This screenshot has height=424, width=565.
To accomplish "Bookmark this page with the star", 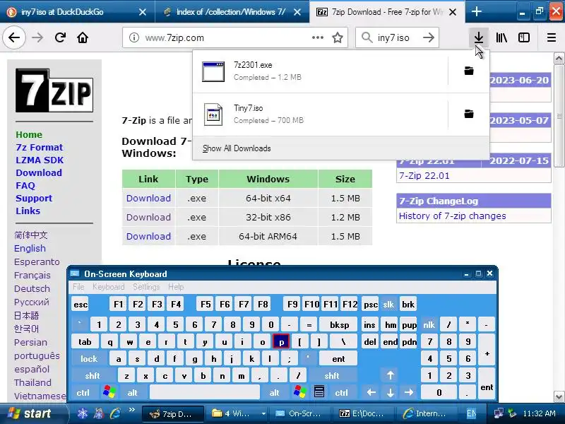I will click(338, 37).
